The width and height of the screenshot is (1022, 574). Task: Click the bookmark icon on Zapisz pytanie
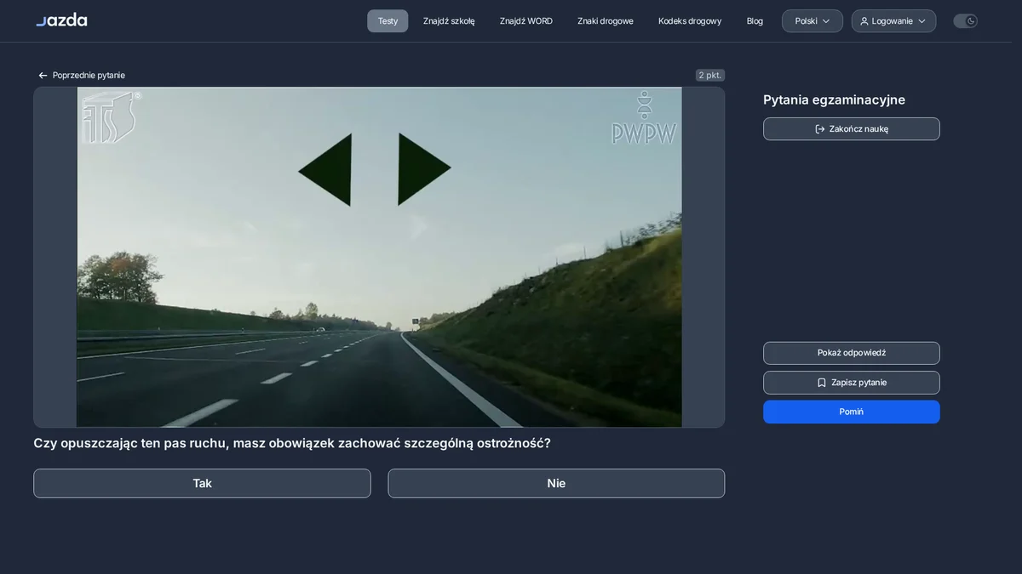822,383
